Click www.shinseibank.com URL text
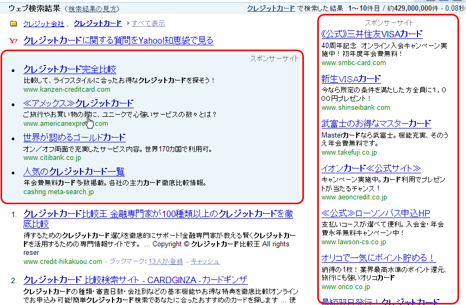The image size is (466, 305). pyautogui.click(x=356, y=108)
